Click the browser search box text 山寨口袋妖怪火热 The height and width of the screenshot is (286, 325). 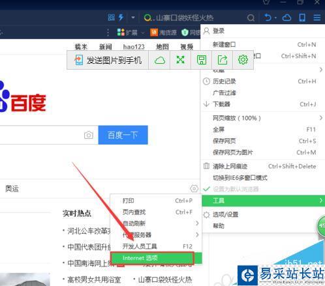(x=185, y=18)
